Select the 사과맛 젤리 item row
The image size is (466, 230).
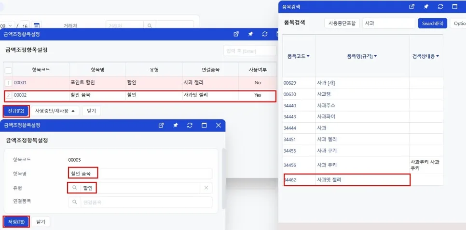(347, 179)
